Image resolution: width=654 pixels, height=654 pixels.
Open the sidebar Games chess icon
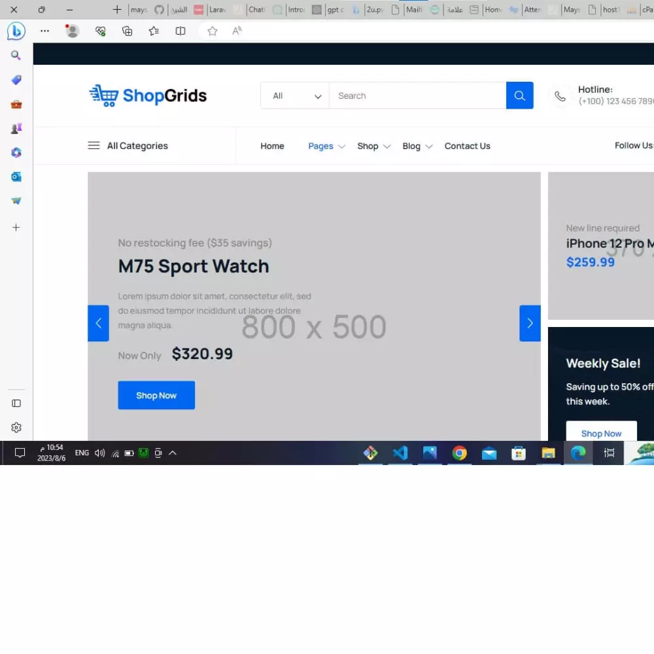pos(16,128)
